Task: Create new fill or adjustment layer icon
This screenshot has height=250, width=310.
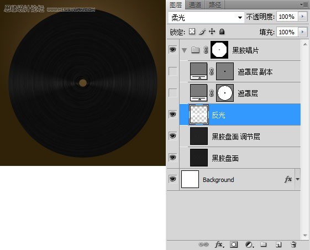Action: [x=249, y=244]
